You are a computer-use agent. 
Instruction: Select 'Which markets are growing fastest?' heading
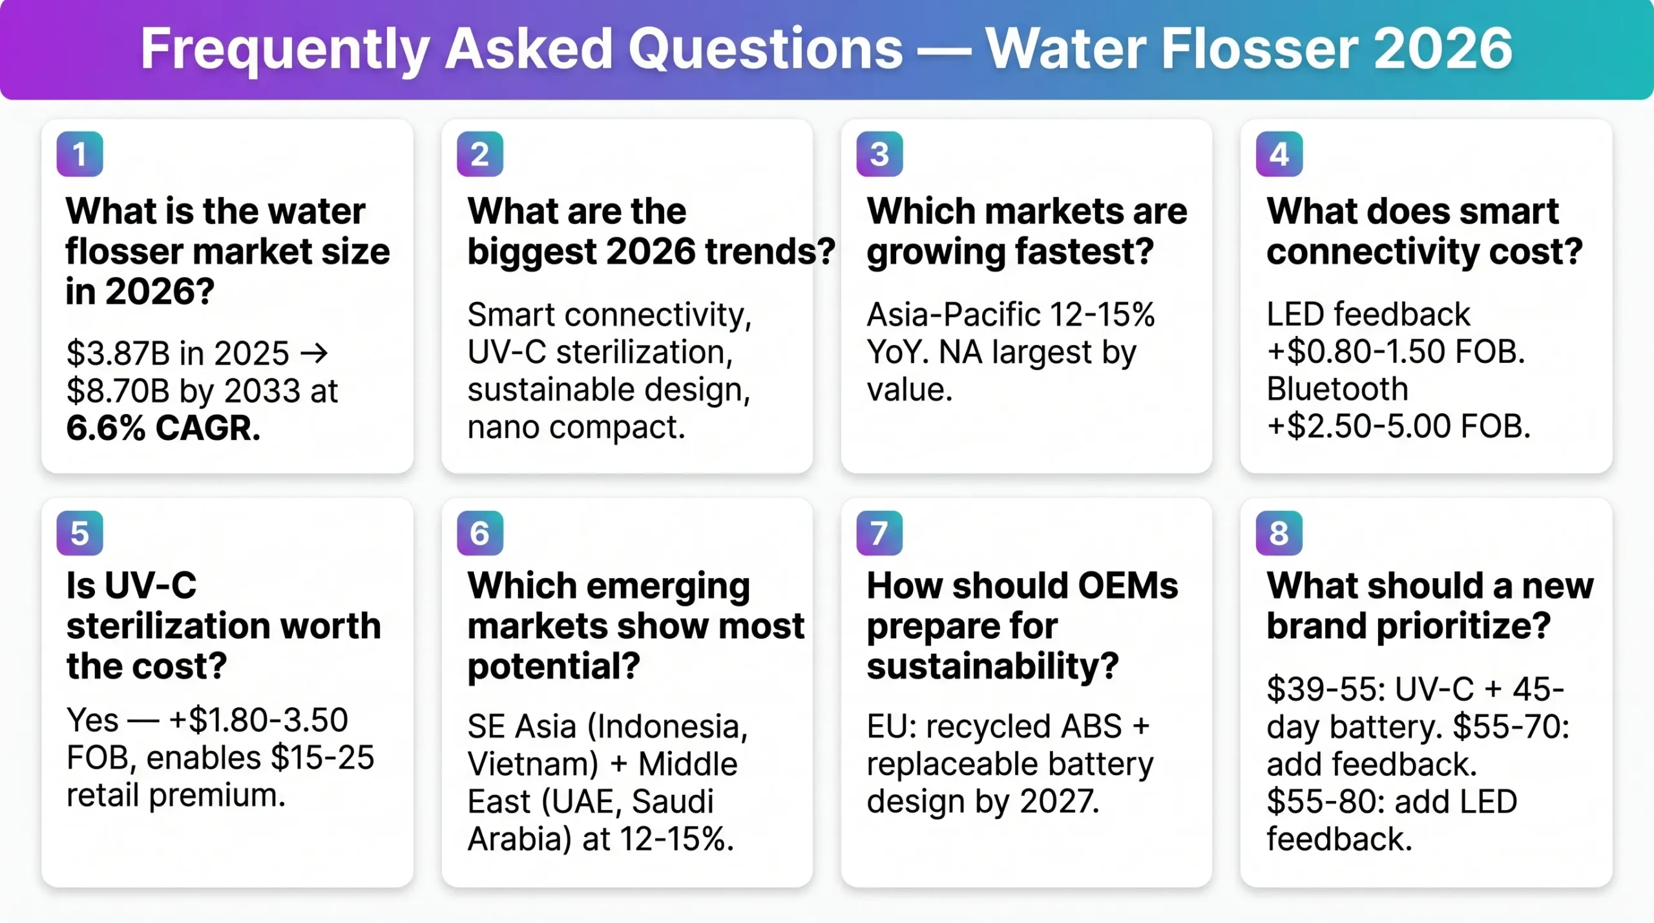coord(1027,231)
